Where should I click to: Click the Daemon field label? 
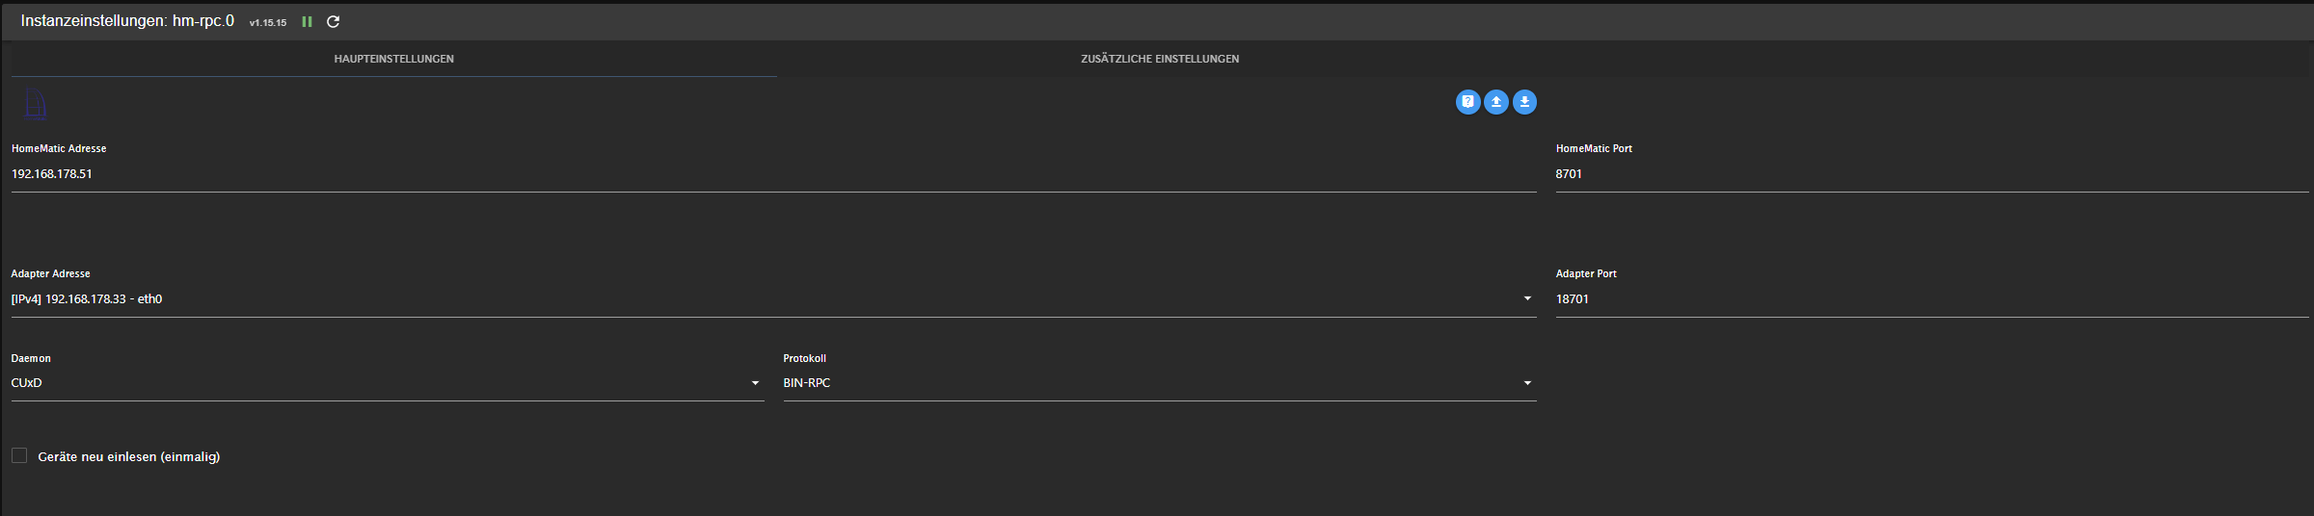[x=31, y=358]
